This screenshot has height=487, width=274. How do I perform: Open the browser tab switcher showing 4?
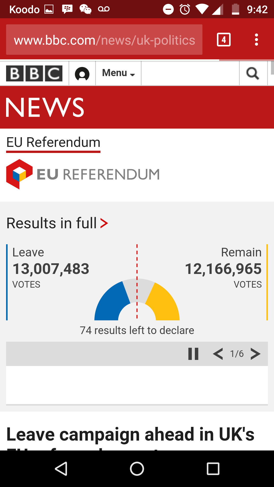224,40
